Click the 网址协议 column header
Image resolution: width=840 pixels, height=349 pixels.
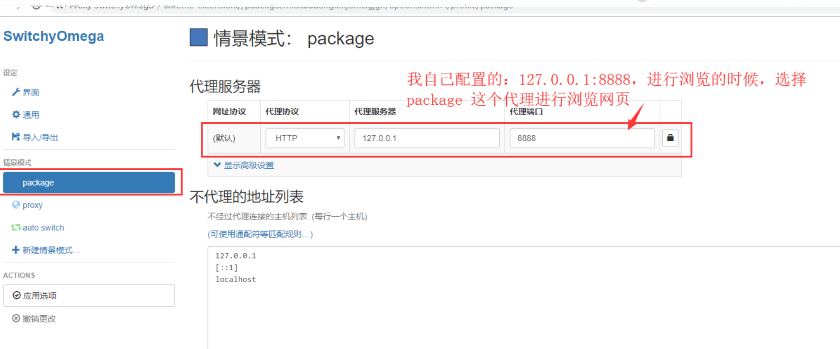(x=229, y=111)
